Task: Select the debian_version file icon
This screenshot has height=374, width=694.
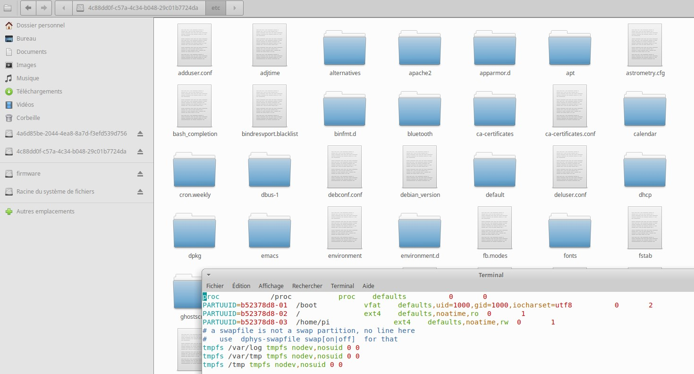Action: coord(420,167)
